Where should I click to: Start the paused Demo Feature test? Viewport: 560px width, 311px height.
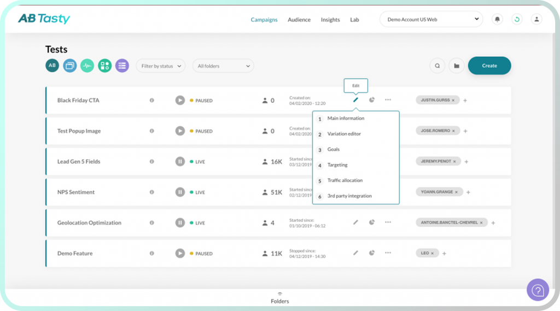[x=180, y=254]
